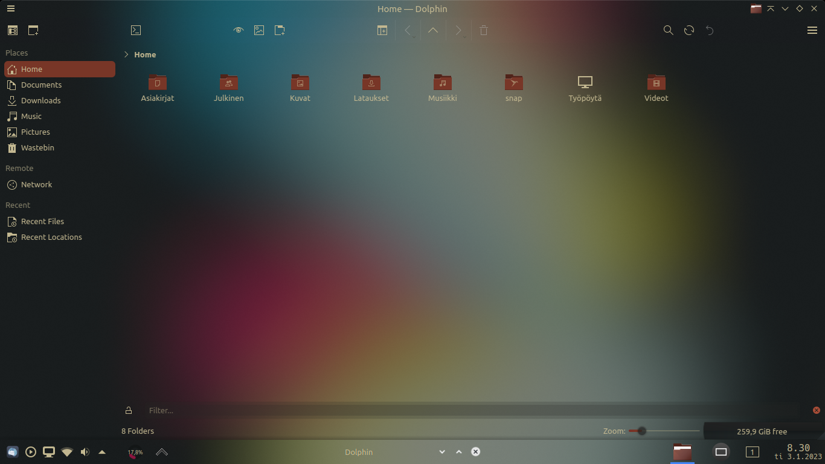Open Recent Files in sidebar
This screenshot has width=825, height=464.
(60, 221)
